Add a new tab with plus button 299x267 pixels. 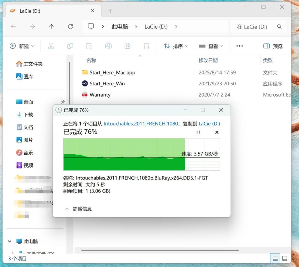(110, 11)
